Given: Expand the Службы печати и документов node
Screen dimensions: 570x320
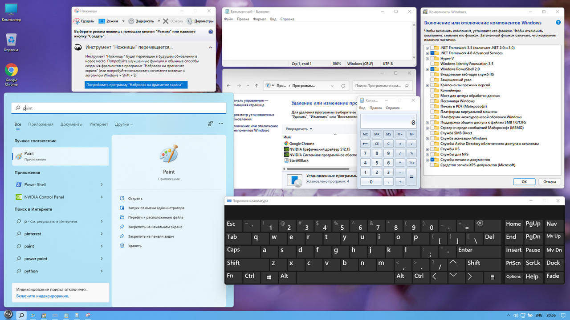Looking at the screenshot, I should pyautogui.click(x=427, y=160).
